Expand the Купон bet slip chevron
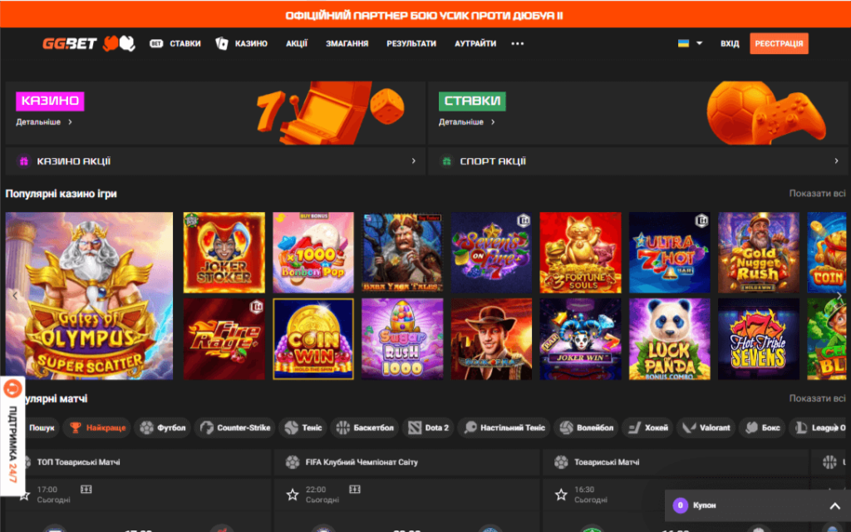 (x=834, y=506)
